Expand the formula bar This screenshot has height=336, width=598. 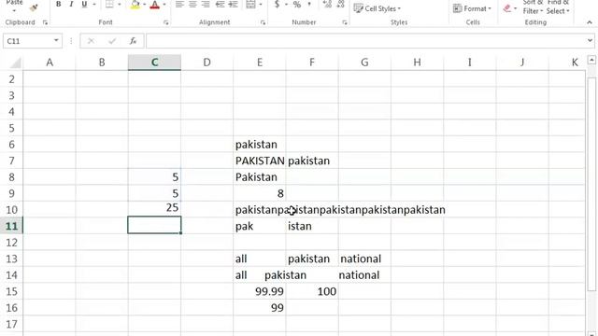(x=590, y=40)
